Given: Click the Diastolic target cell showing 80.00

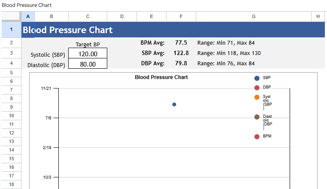Looking at the screenshot, I should pos(88,64).
